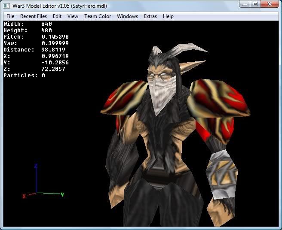Open the Help menu
Viewport: 282px width, 230px height.
point(168,16)
